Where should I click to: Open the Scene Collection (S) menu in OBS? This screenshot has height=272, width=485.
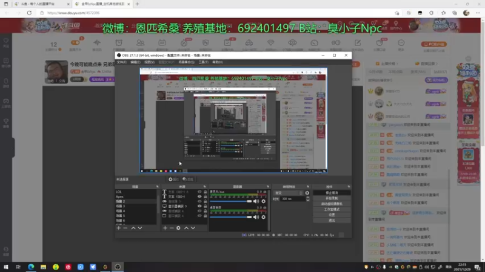click(187, 62)
